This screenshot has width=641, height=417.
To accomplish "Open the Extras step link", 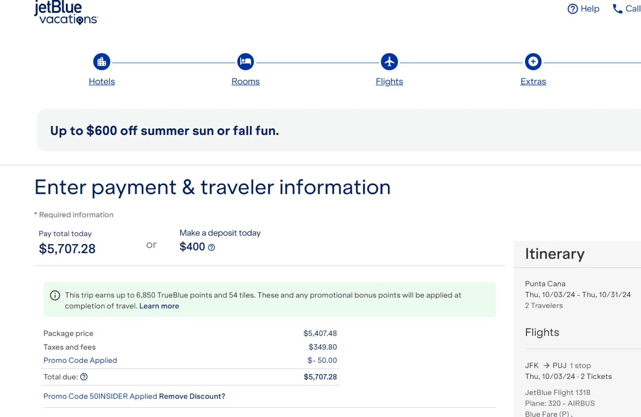I will [533, 81].
